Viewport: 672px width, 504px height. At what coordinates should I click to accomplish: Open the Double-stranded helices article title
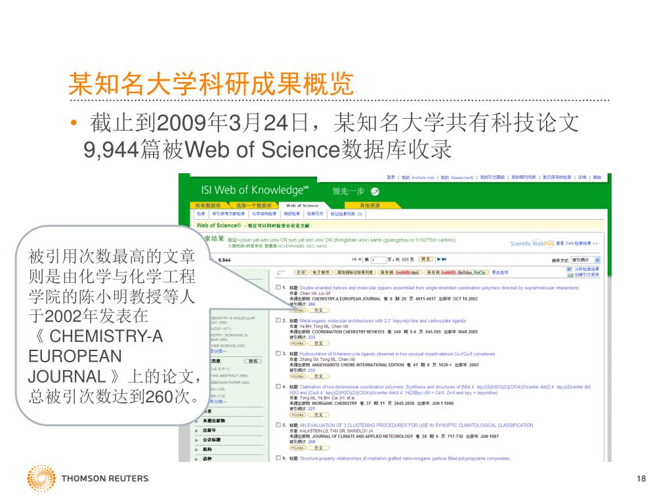tap(439, 288)
